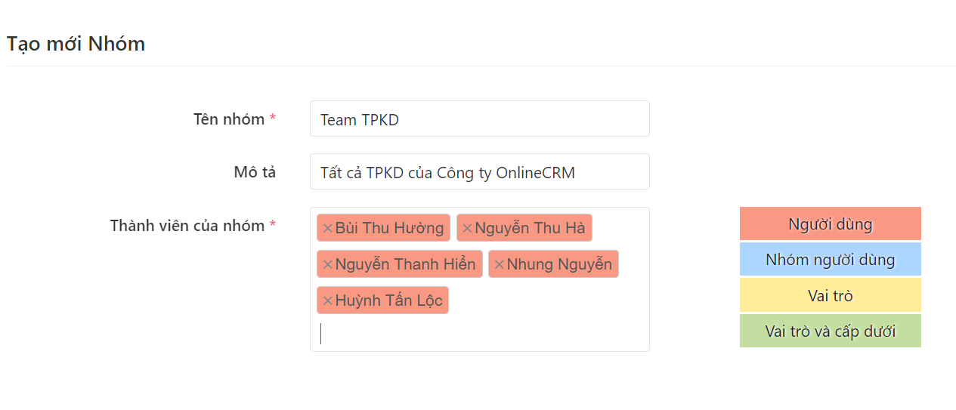Click the Huỳnh Tấn Lộc tag name

tap(388, 301)
